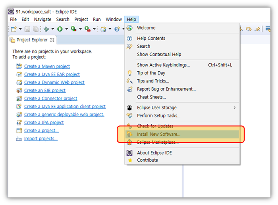Screen dimensions: 278x205
Task: Click the Help menu header
Action: 131,20
